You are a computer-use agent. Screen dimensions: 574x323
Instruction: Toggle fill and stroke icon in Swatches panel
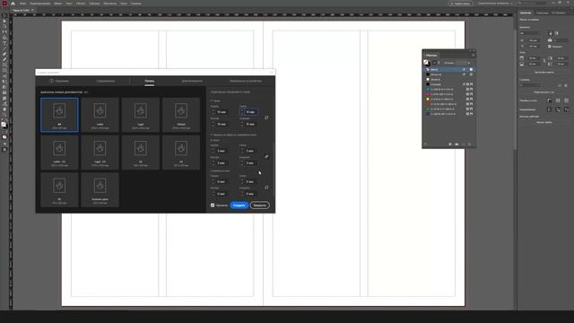427,63
